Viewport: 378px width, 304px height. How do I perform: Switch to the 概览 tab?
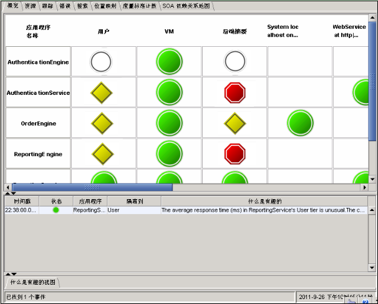[x=12, y=6]
